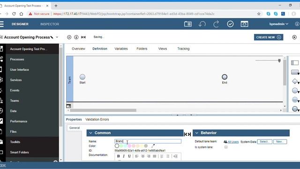This screenshot has height=169, width=300.
Task: Click the small lane icon below the Team lane
Action: 68,106
